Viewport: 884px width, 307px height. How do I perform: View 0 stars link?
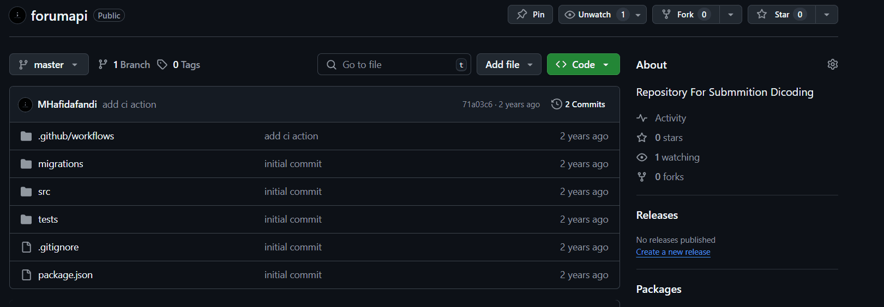(669, 138)
